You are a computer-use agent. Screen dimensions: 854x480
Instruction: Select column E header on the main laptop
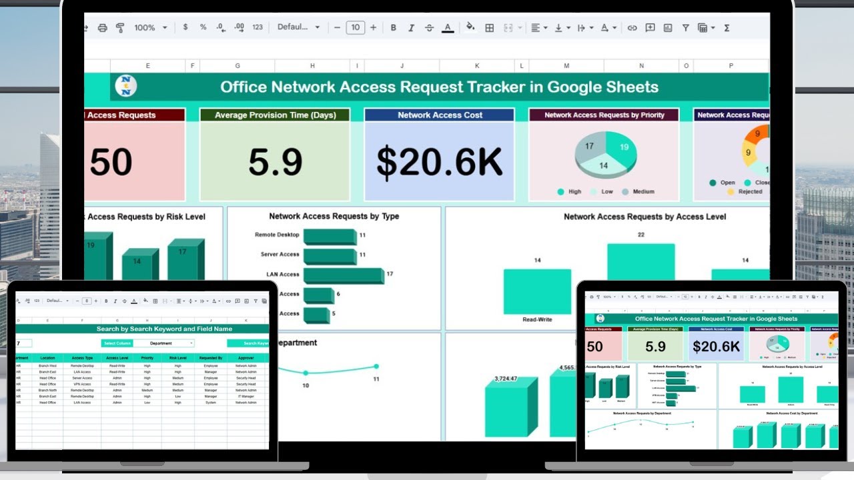pyautogui.click(x=147, y=65)
